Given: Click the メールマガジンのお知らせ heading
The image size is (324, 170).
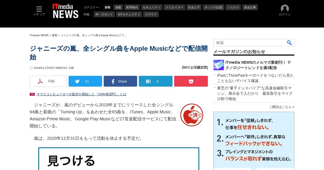Looking at the screenshot, I should pyautogui.click(x=239, y=52).
